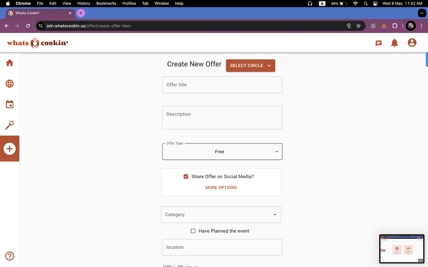Click into the Description text area

pyautogui.click(x=222, y=118)
